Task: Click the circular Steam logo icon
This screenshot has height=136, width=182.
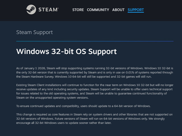Action: tap(31, 9)
